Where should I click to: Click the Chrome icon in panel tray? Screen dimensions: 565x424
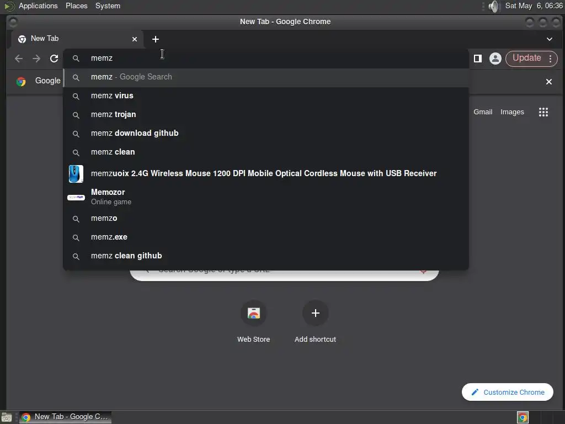click(523, 417)
